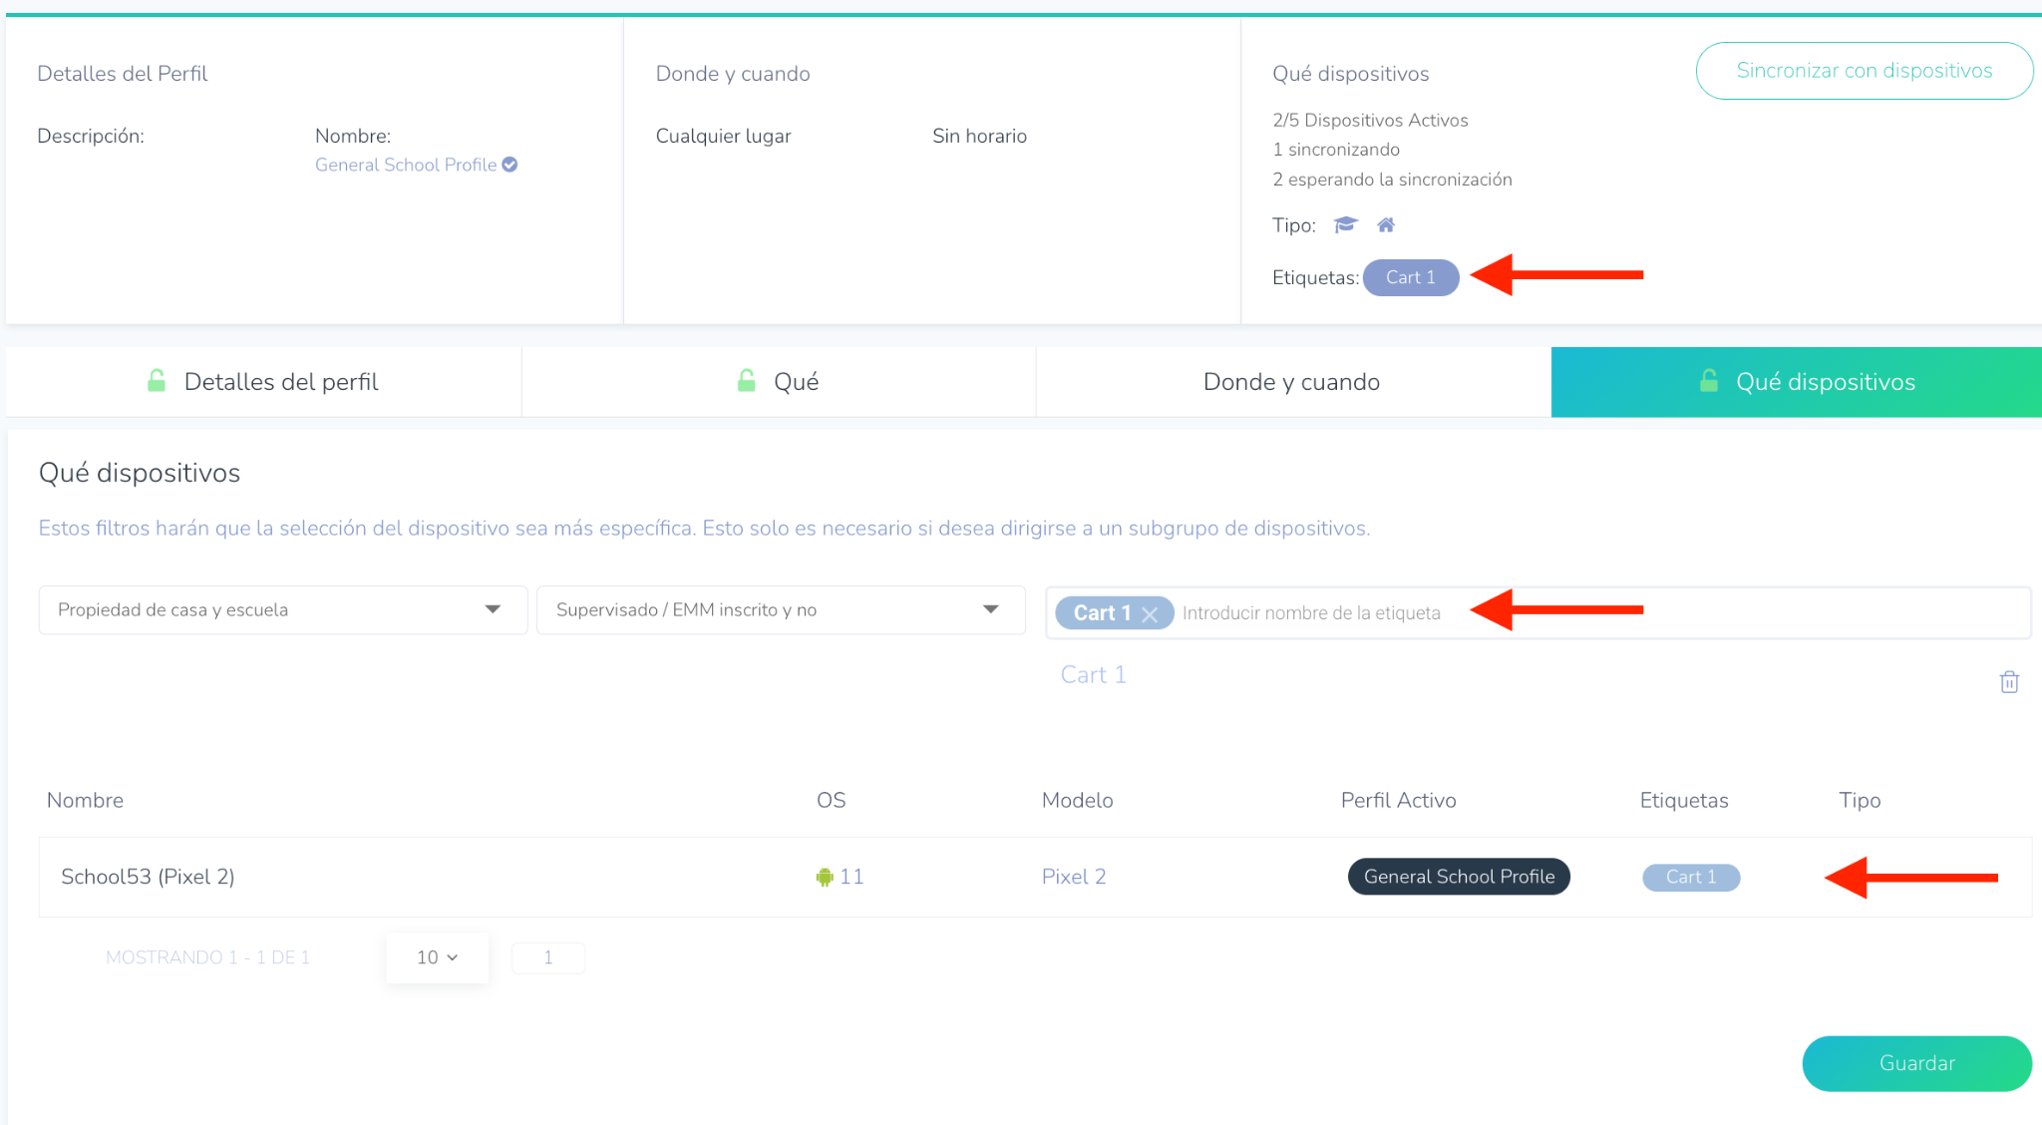Viewport: 2042px width, 1125px height.
Task: Click the verified checkmark beside General School Profile
Action: 510,165
